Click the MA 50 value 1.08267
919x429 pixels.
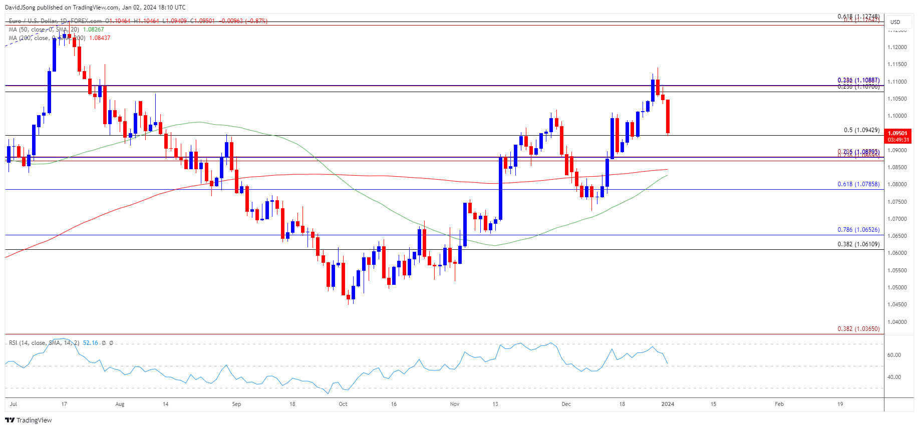[94, 30]
